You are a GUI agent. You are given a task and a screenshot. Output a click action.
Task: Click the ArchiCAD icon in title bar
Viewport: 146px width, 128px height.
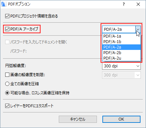(x=4, y=4)
